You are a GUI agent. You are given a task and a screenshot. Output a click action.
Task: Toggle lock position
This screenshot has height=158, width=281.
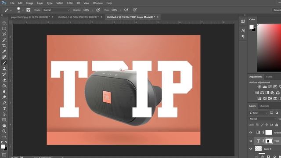click(267, 125)
